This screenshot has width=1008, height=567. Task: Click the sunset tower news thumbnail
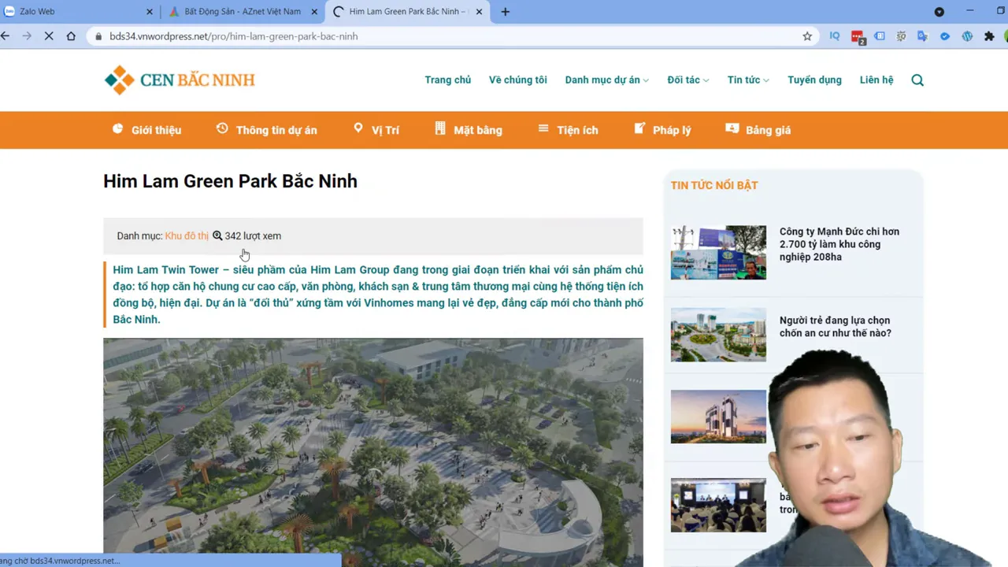click(718, 417)
